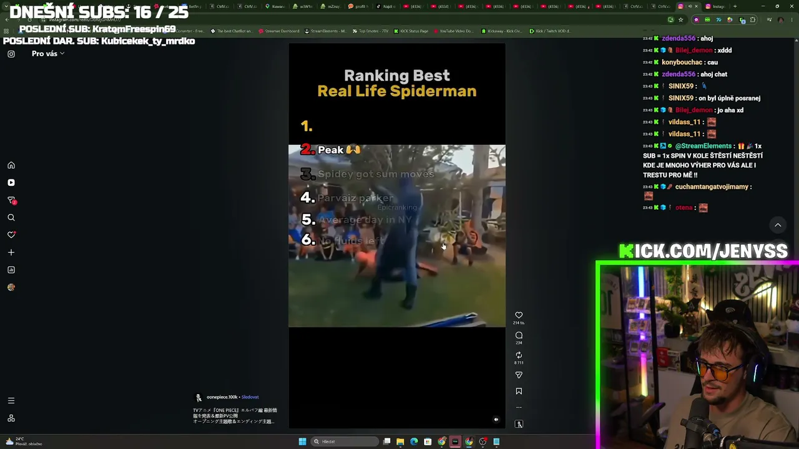This screenshot has height=449, width=799.
Task: Click username cuchamtangatvojimamy in chat
Action: tap(712, 187)
